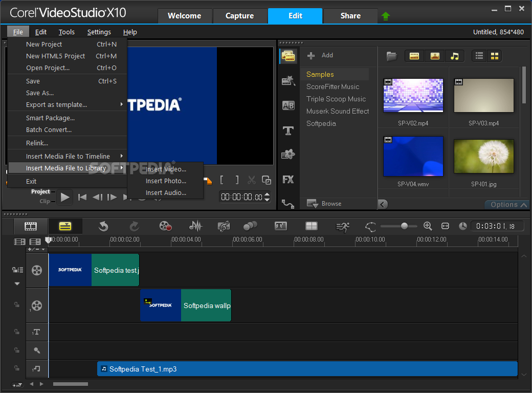The height and width of the screenshot is (393, 532).
Task: Switch to the Share tab
Action: 350,16
